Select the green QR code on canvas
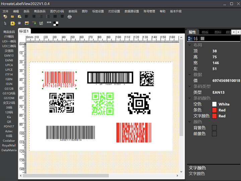Image resolution: width=241 pixels, height=181 pixels. 103,104
